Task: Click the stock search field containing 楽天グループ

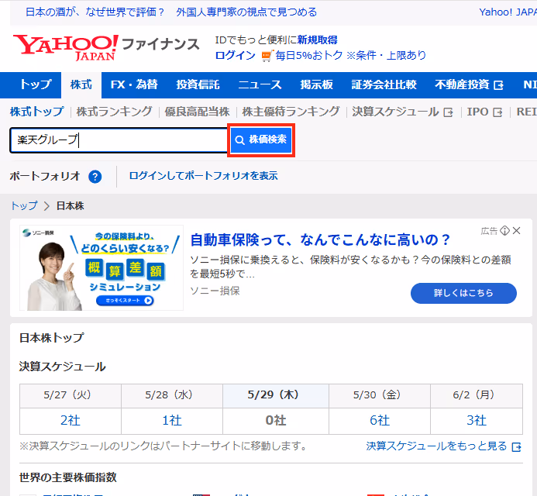Action: tap(119, 139)
